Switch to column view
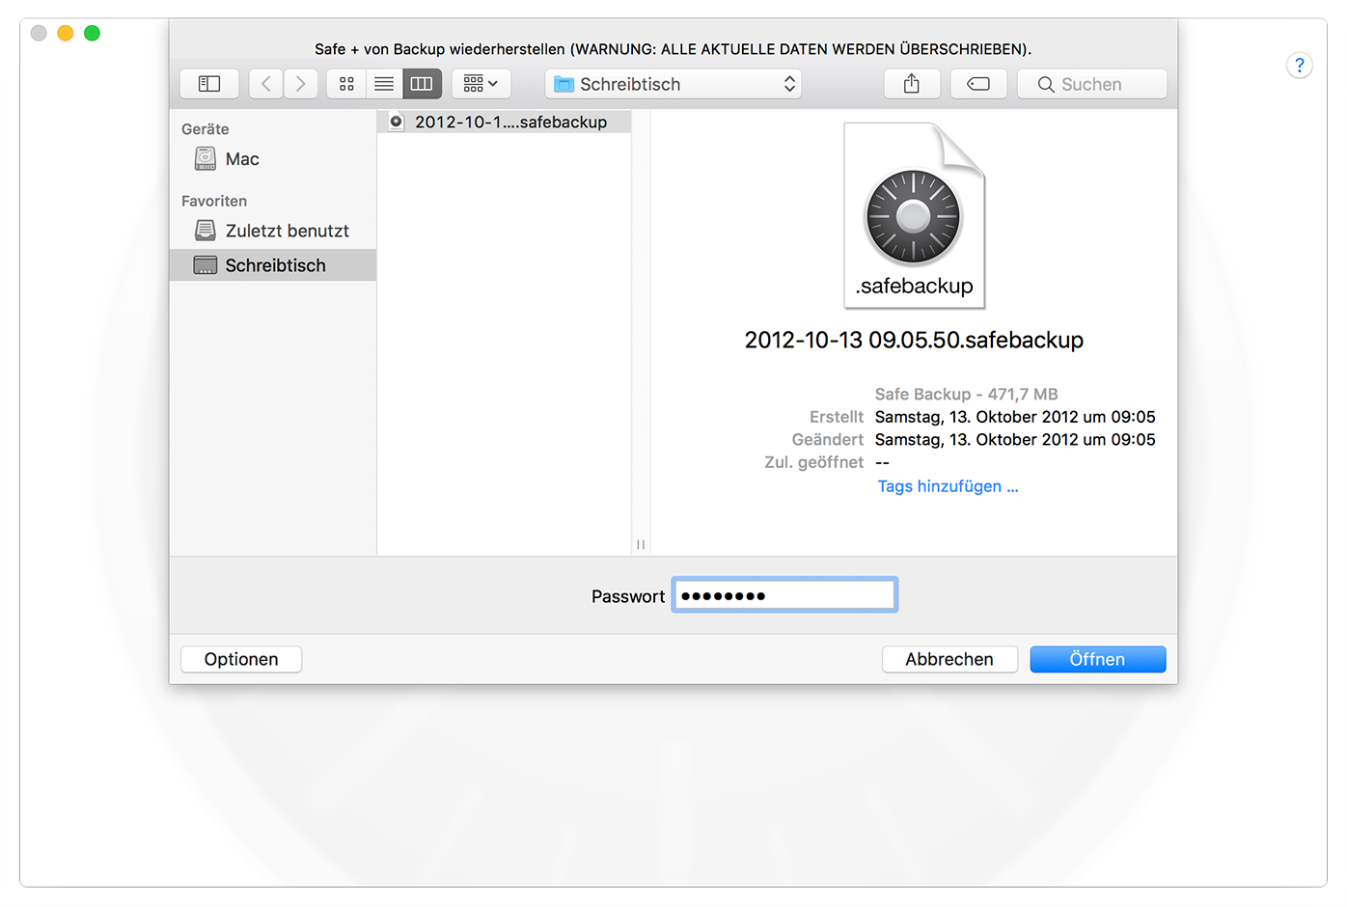This screenshot has height=907, width=1347. [422, 84]
